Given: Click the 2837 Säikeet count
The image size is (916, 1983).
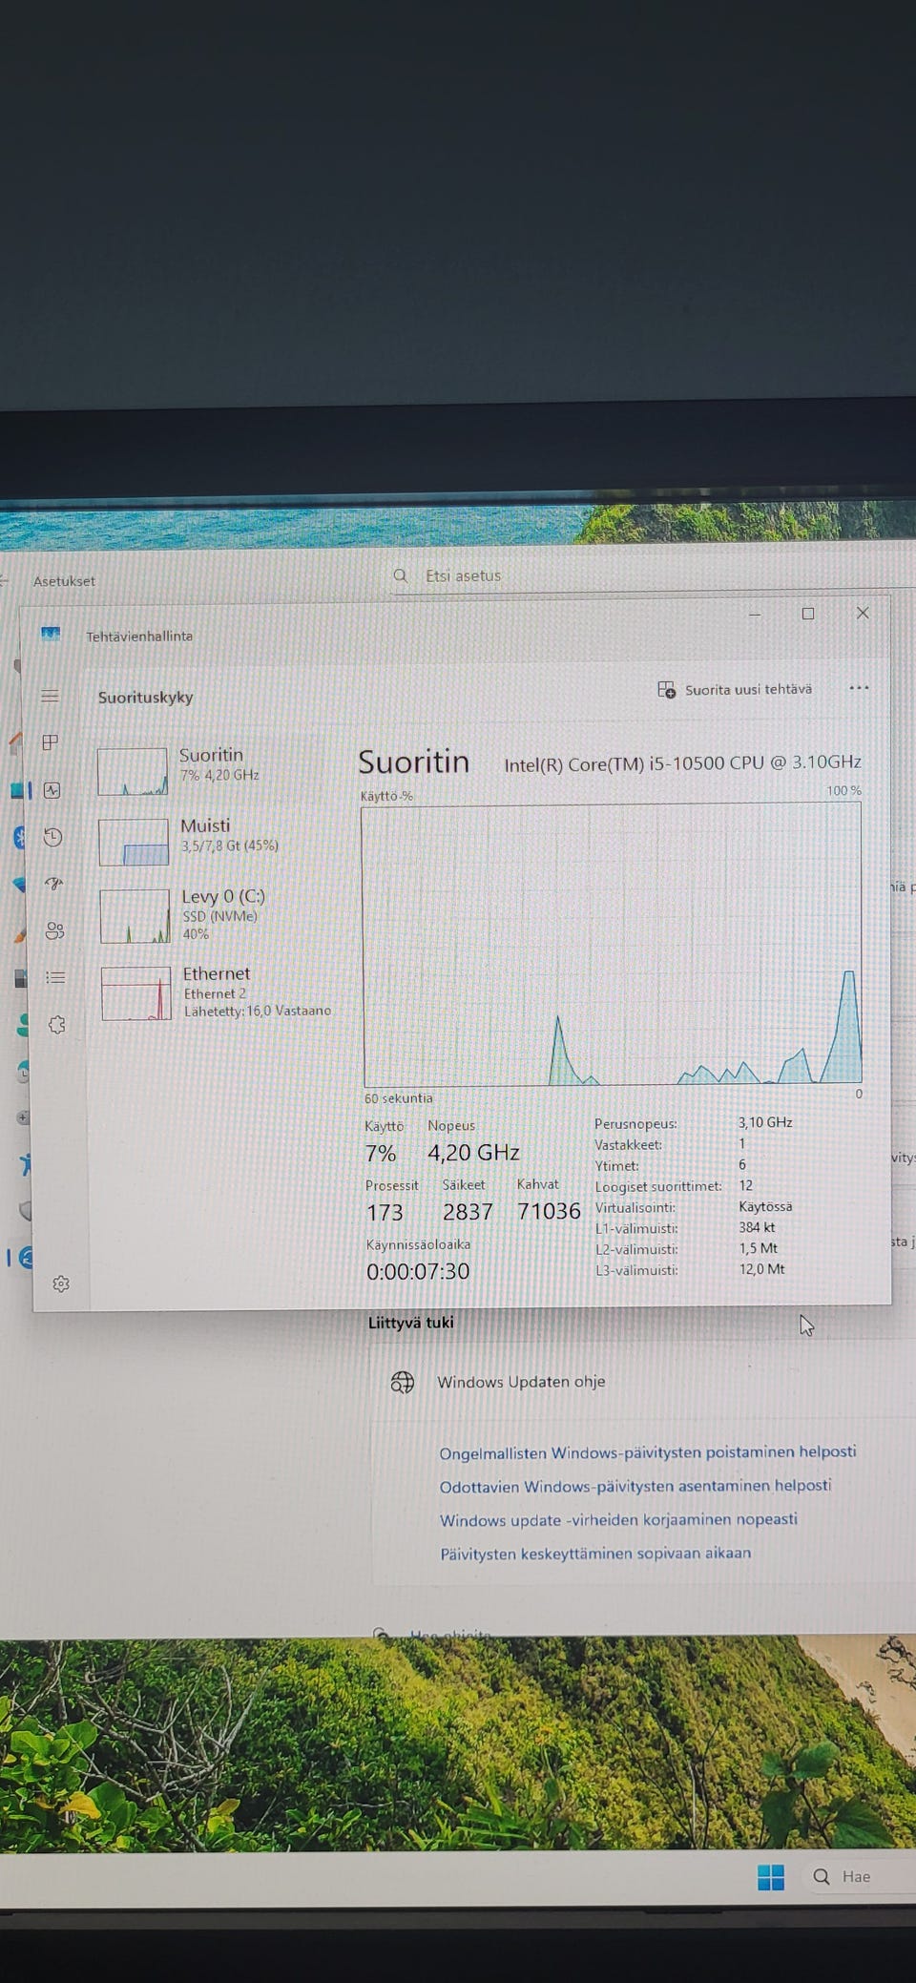Looking at the screenshot, I should tap(468, 1212).
